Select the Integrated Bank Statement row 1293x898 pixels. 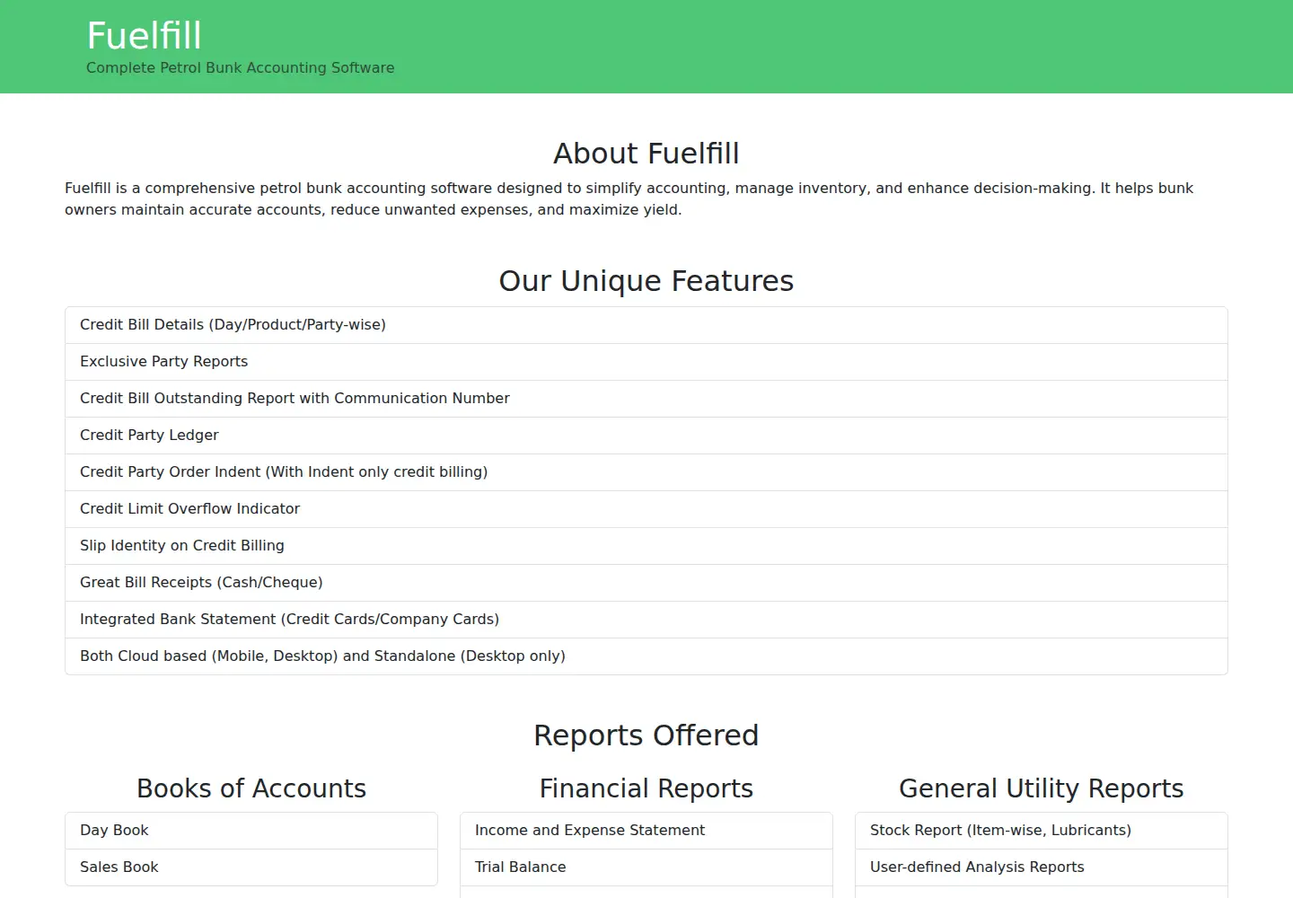pyautogui.click(x=646, y=620)
